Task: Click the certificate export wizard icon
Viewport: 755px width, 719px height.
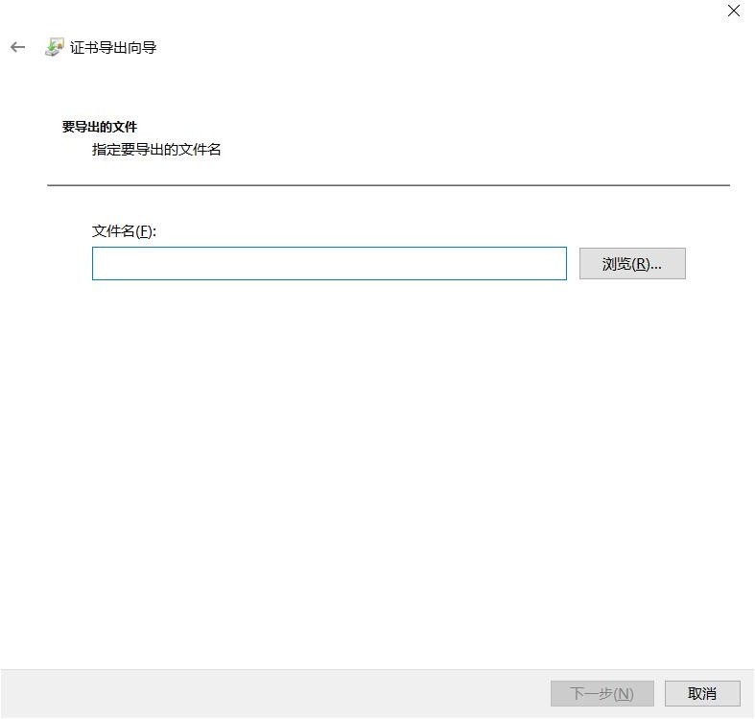Action: pos(55,47)
